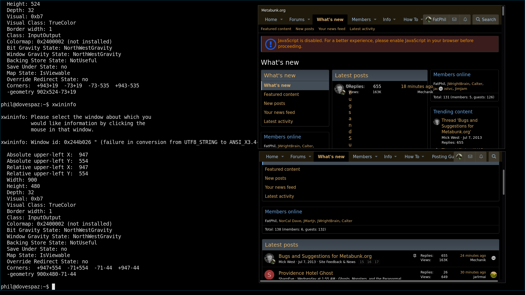Click the Search button in upper window

pyautogui.click(x=486, y=19)
